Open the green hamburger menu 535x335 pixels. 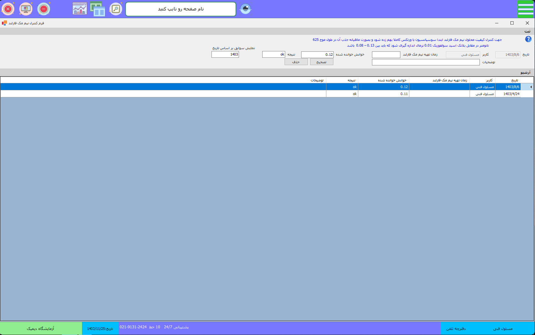(525, 9)
